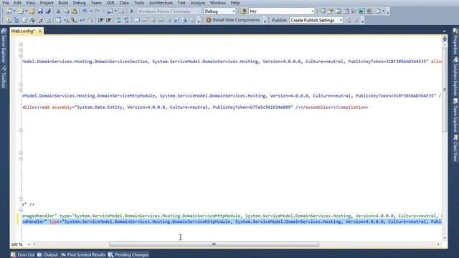Close the Web.config tab
This screenshot has height=258, width=459.
40,31
